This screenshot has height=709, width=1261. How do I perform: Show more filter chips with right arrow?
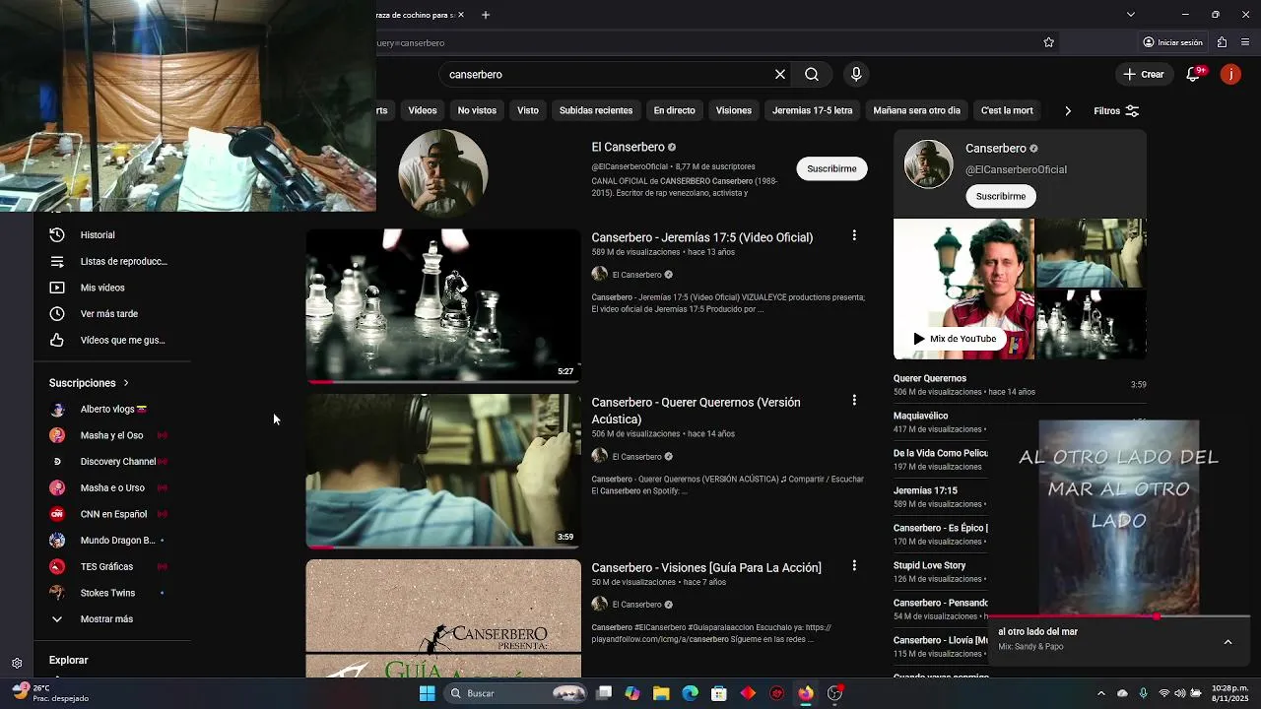click(1068, 110)
